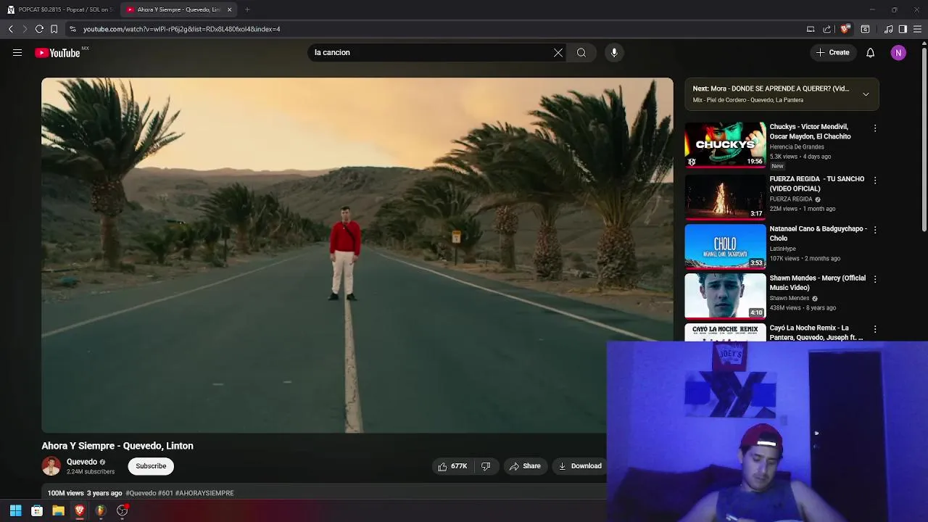Click channel name 'Herencia De Grandes'

click(797, 147)
